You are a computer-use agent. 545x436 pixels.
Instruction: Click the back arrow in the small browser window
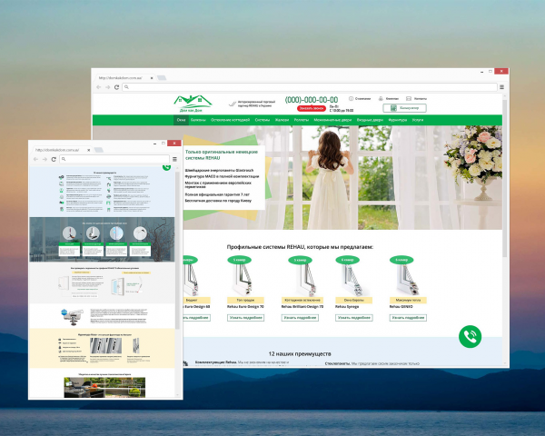pos(35,159)
